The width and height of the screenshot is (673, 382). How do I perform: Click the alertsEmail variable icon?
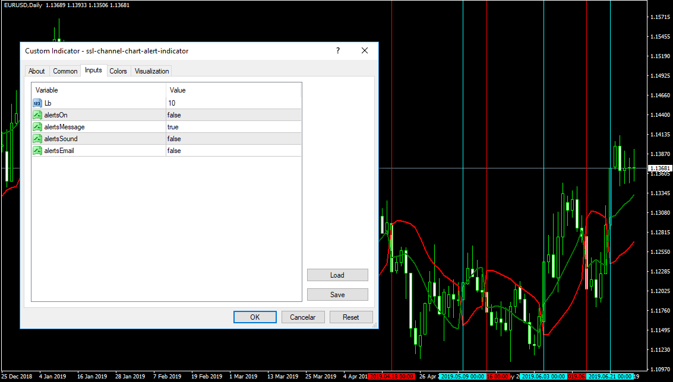point(37,151)
